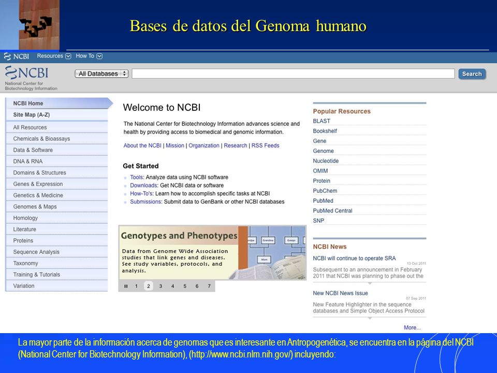
Task: Open Site Map (A-Z)
Action: coord(57,115)
